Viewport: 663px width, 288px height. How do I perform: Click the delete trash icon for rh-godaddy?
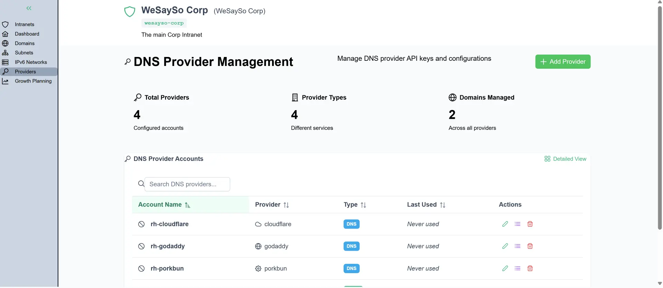pos(530,246)
